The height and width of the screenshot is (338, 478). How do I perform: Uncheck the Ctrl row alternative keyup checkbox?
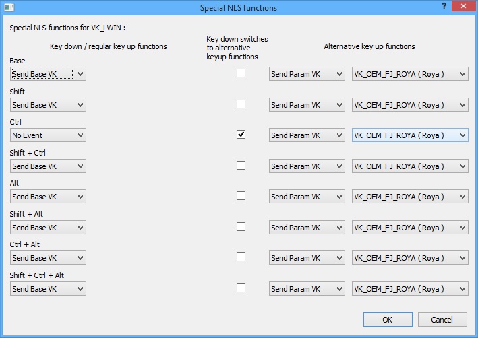pos(241,134)
